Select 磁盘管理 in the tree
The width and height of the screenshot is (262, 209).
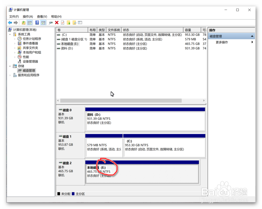[x=29, y=71]
